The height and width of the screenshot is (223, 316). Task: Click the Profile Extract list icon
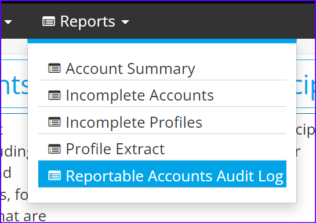pos(55,149)
